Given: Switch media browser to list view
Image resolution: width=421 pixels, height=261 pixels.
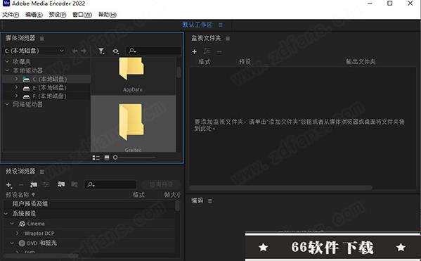Looking at the screenshot, I should [96, 158].
